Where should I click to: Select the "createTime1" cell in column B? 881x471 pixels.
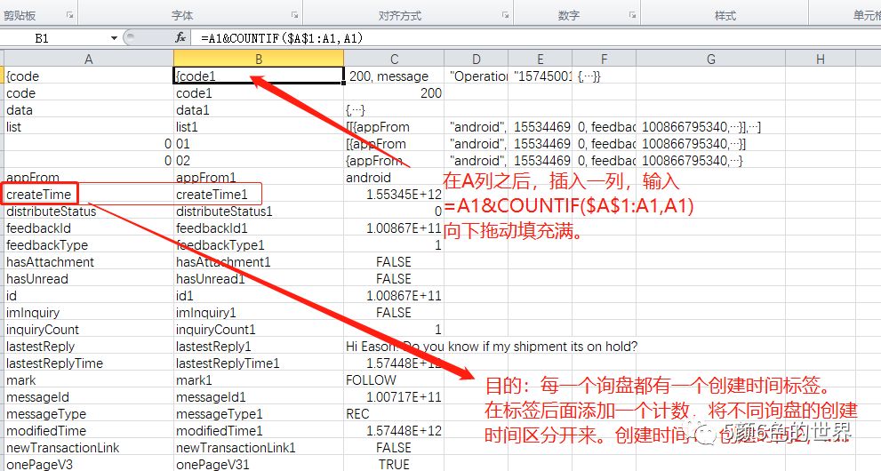(259, 195)
